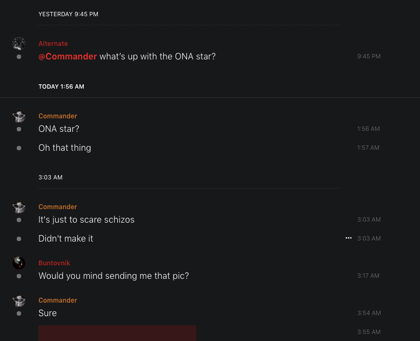
Task: Click the 'It's just to scare schizos' message
Action: pyautogui.click(x=86, y=219)
